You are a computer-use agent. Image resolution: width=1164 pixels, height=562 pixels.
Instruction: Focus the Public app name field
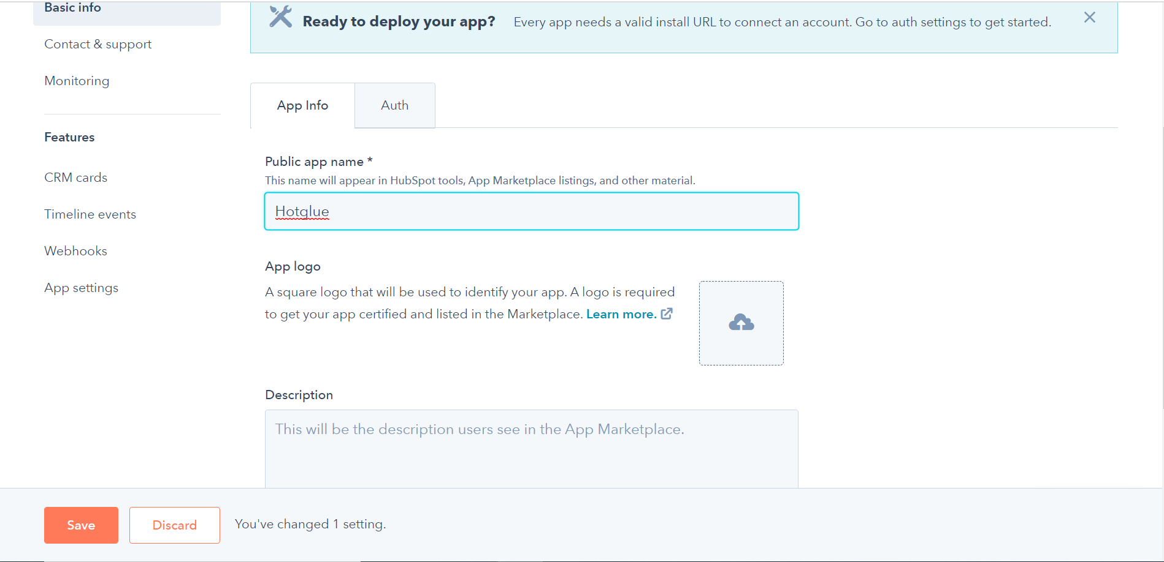click(x=532, y=211)
